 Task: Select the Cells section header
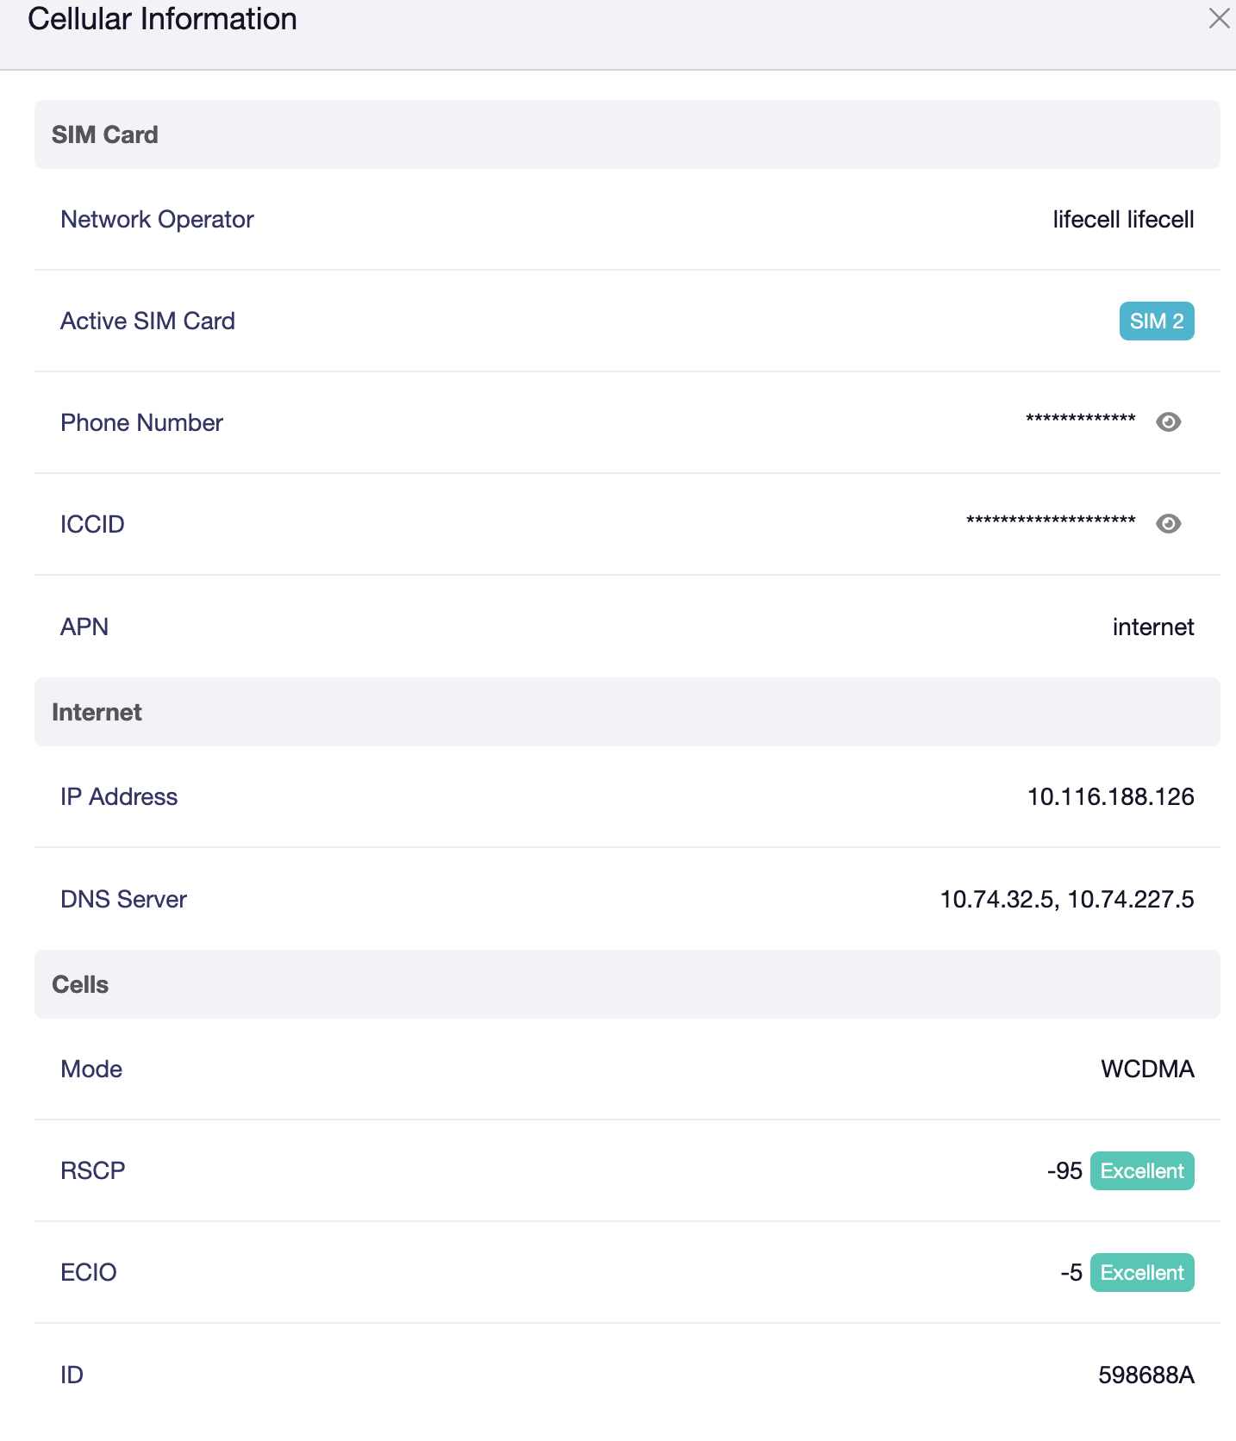(x=80, y=985)
